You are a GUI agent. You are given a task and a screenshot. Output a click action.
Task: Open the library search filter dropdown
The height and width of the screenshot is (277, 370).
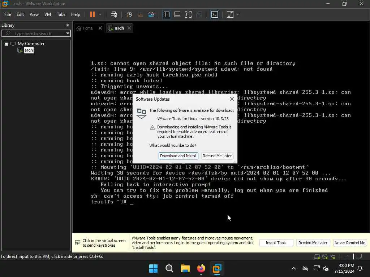point(68,33)
